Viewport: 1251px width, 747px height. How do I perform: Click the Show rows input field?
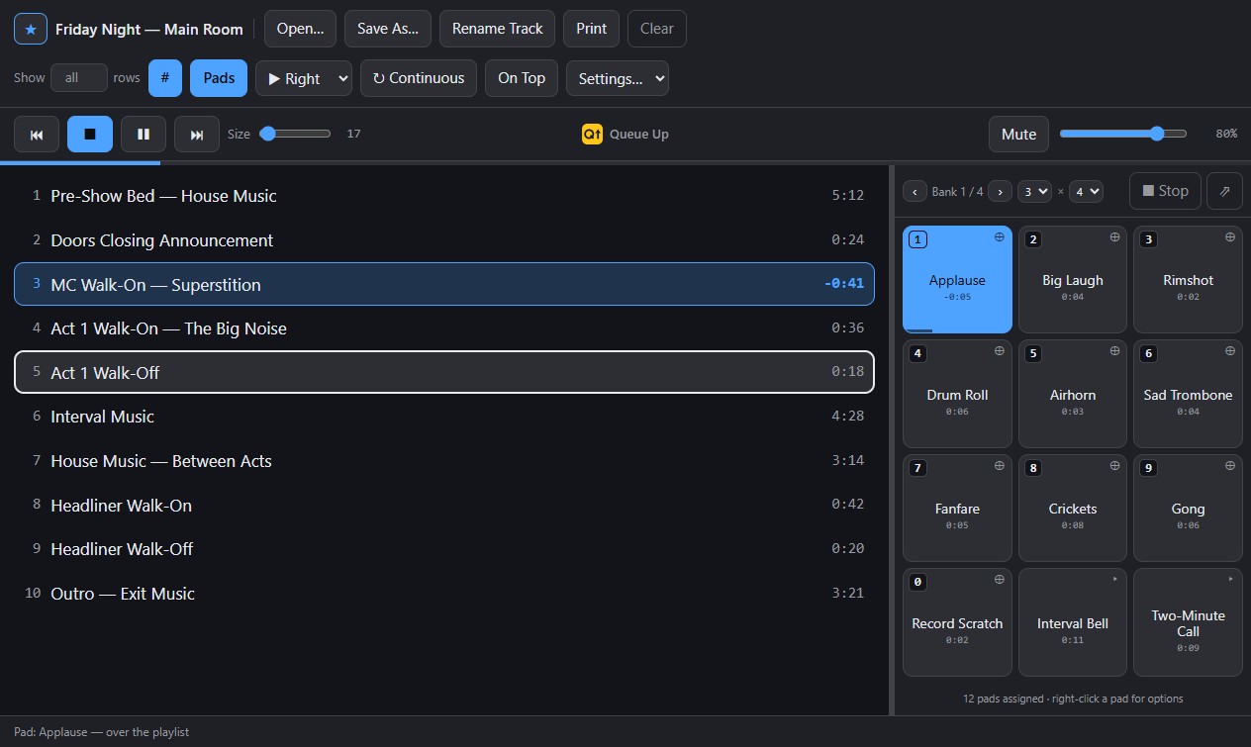(x=79, y=78)
